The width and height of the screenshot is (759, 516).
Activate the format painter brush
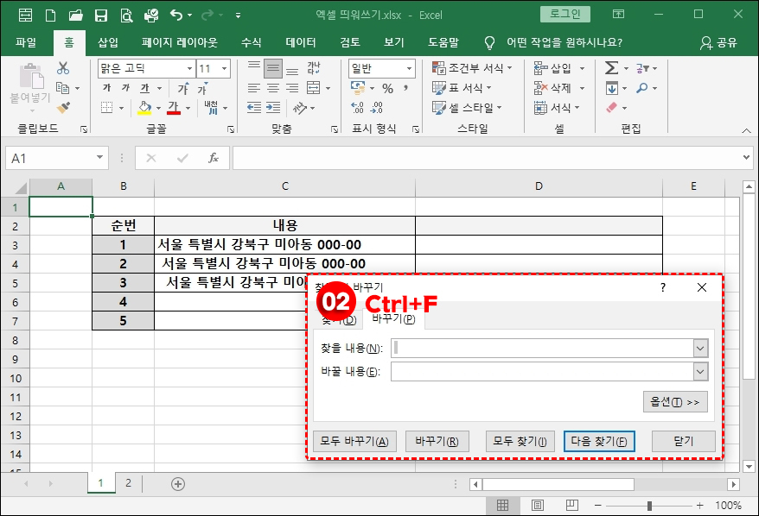click(63, 107)
